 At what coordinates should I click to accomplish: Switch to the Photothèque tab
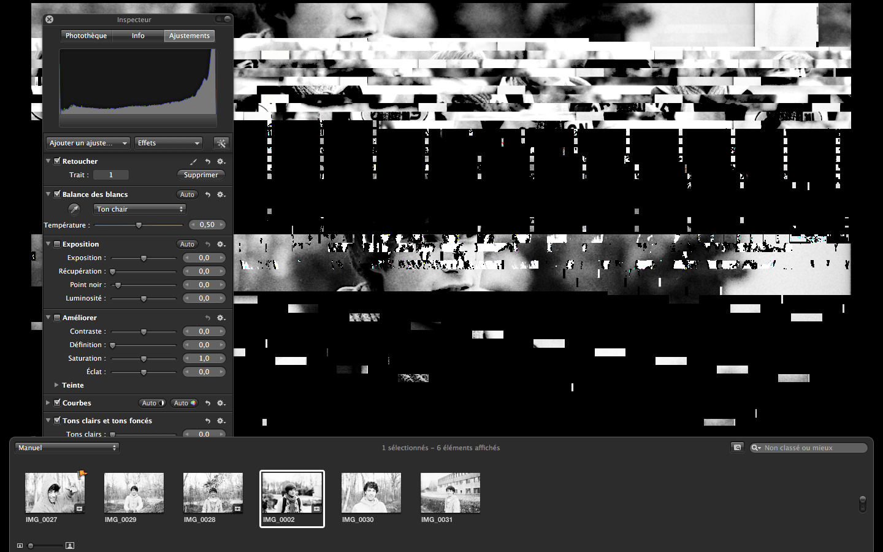(x=86, y=36)
